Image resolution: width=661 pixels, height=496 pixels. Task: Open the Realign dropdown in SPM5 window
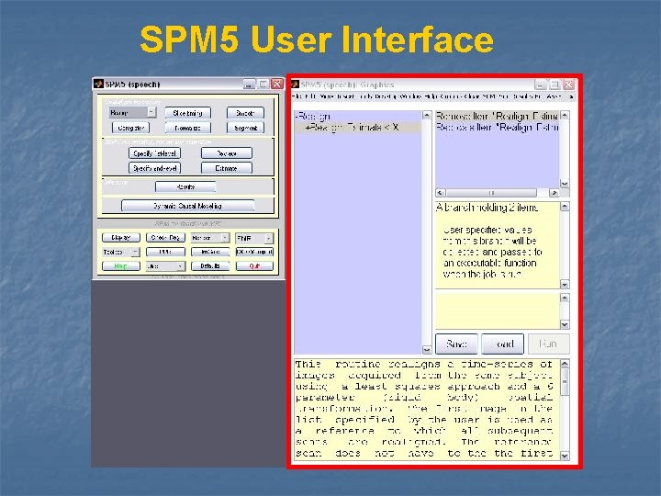[132, 113]
